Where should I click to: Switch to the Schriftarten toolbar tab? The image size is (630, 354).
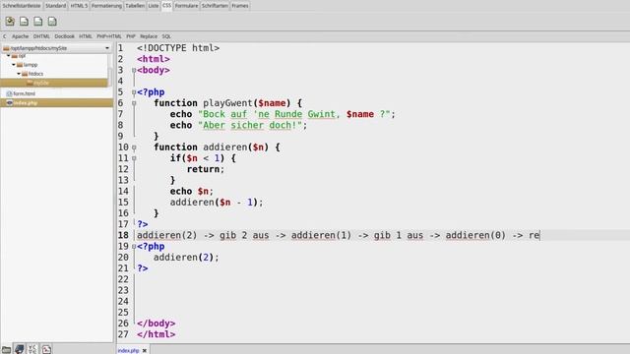click(x=215, y=6)
